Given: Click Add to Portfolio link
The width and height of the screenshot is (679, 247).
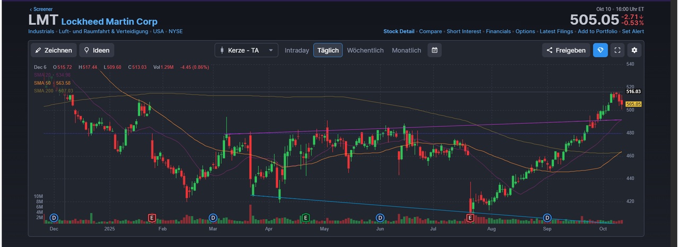Looking at the screenshot, I should [x=597, y=31].
